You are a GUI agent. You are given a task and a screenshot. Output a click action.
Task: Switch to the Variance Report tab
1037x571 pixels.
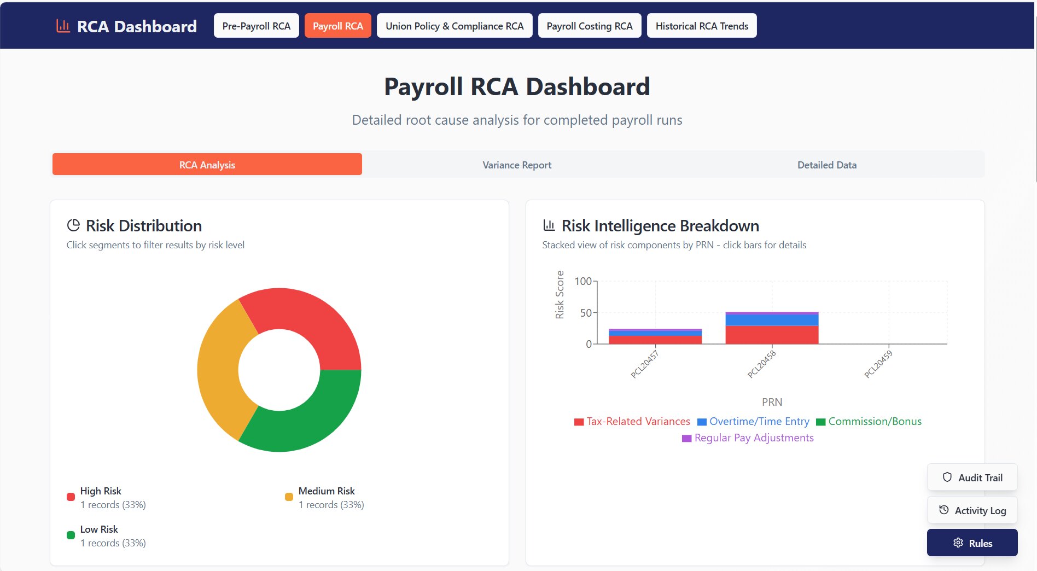(516, 165)
